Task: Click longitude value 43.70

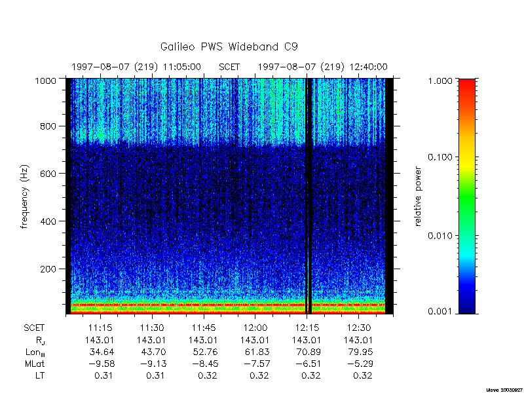Action: coord(153,352)
